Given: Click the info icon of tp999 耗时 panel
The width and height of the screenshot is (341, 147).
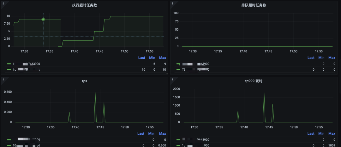Looking at the screenshot, I should [x=172, y=79].
